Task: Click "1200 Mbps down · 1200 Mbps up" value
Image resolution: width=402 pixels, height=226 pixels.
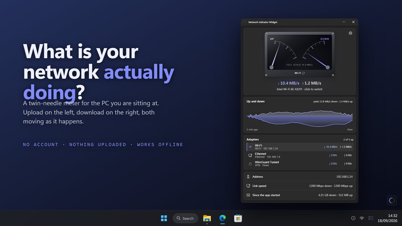Action: [331, 186]
